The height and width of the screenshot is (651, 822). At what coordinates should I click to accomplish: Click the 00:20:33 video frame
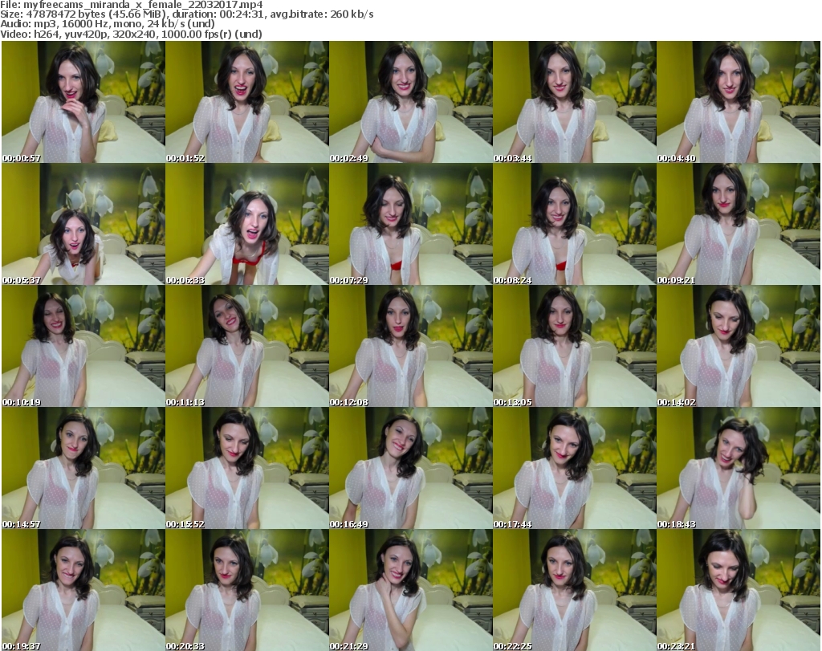click(247, 590)
